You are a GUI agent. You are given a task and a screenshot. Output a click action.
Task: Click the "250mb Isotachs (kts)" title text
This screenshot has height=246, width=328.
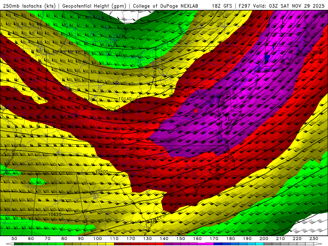29,6
